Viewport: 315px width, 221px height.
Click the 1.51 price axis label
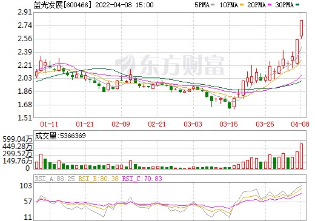tap(25, 118)
